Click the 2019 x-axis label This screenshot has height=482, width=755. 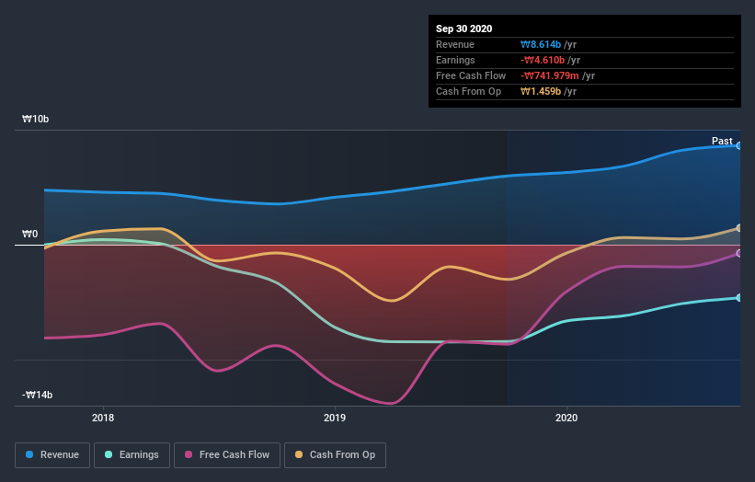pos(335,418)
